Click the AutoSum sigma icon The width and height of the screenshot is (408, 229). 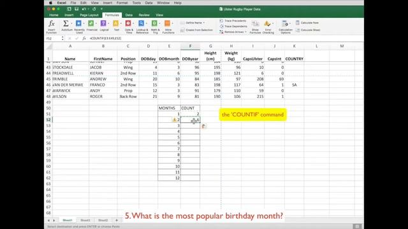click(66, 24)
